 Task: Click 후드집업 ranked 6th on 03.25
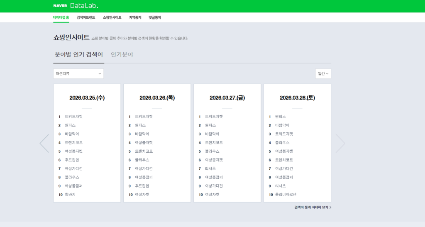(72, 160)
